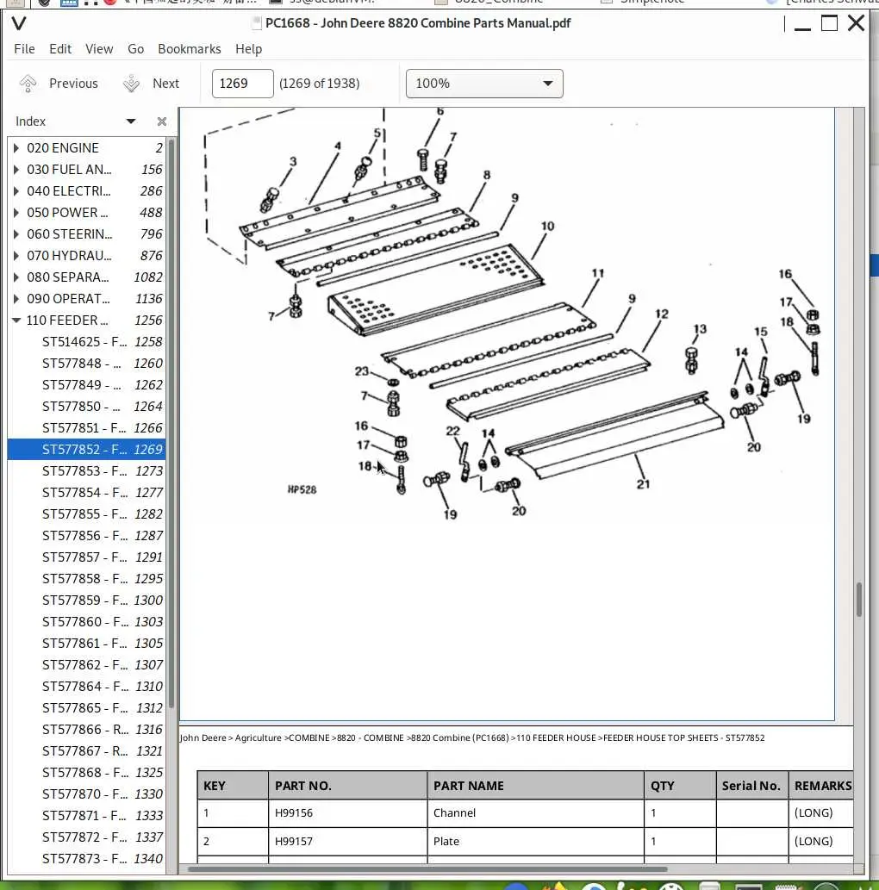Open index entry ST577854 page 1277
879x890 pixels.
pos(87,493)
